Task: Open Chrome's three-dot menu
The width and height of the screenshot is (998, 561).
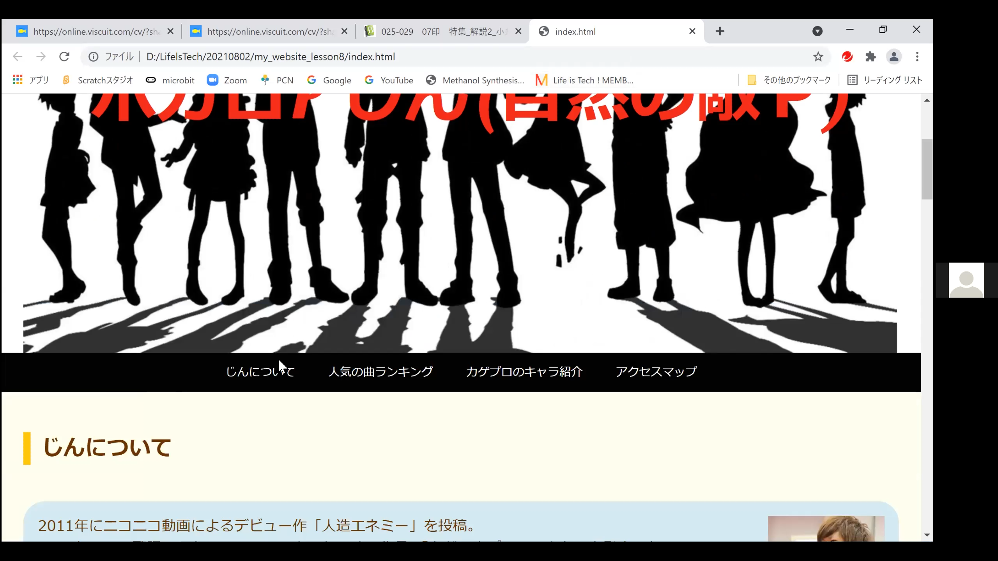Action: [x=917, y=57]
